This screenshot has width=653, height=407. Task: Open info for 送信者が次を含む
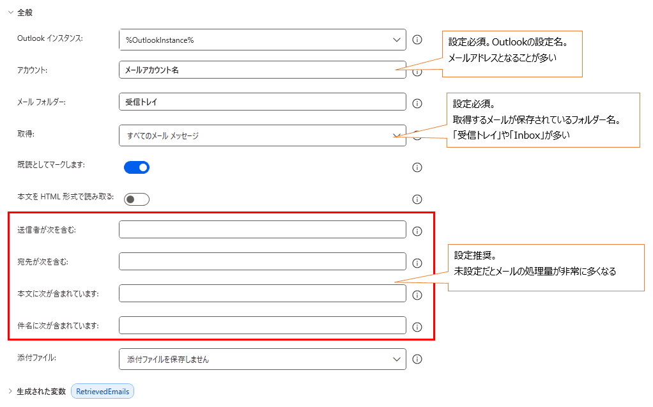point(417,230)
